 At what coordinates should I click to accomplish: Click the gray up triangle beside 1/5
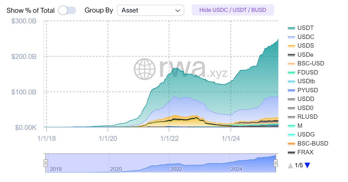(x=291, y=165)
